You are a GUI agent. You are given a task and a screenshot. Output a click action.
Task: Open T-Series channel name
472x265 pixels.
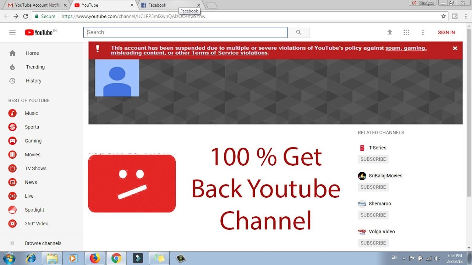[x=378, y=148]
